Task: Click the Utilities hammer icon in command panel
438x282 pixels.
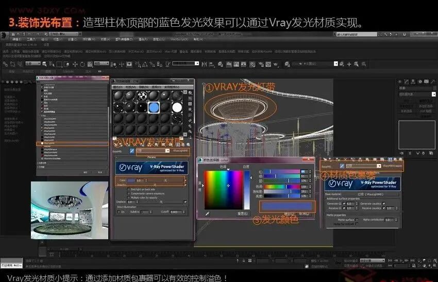Action: pos(433,81)
